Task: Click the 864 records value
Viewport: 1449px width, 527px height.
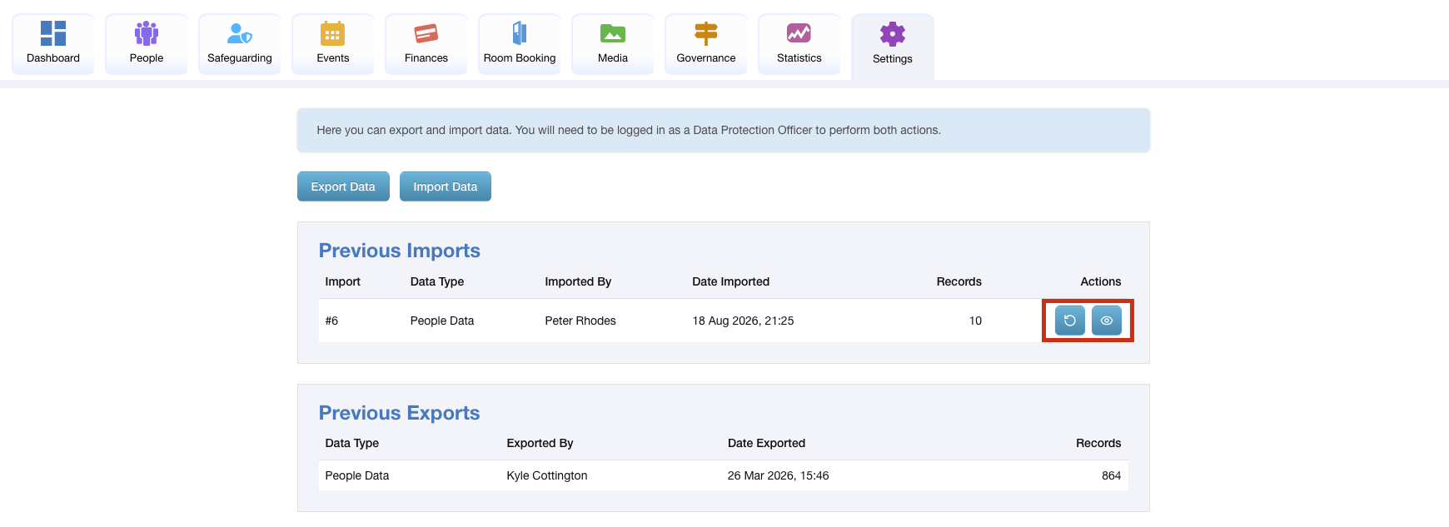Action: [x=1111, y=475]
